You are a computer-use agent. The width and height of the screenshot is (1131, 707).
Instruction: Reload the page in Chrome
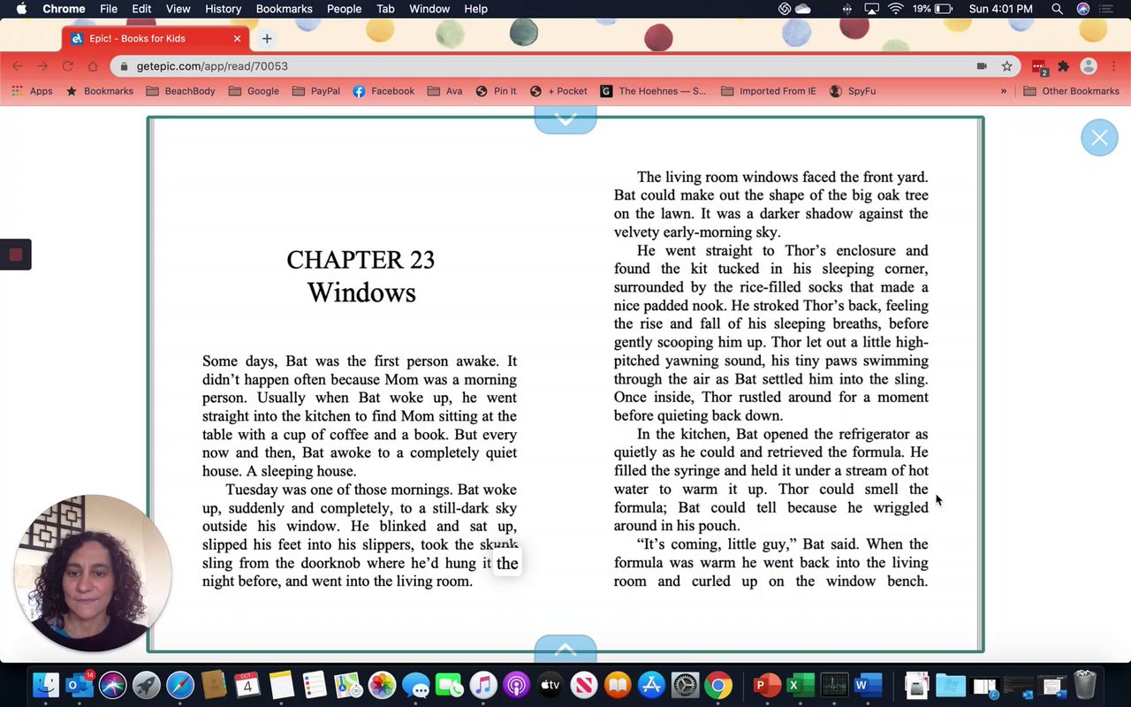tap(68, 66)
